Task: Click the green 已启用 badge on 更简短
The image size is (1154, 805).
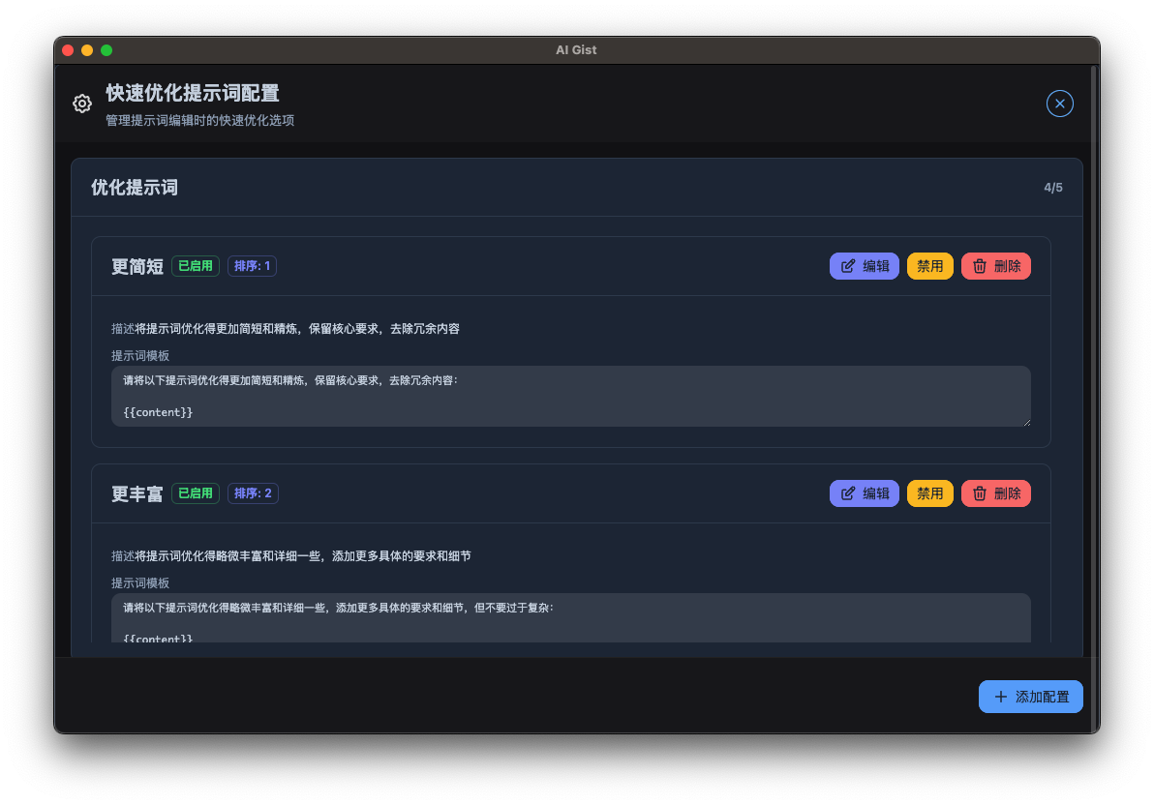Action: pos(195,265)
